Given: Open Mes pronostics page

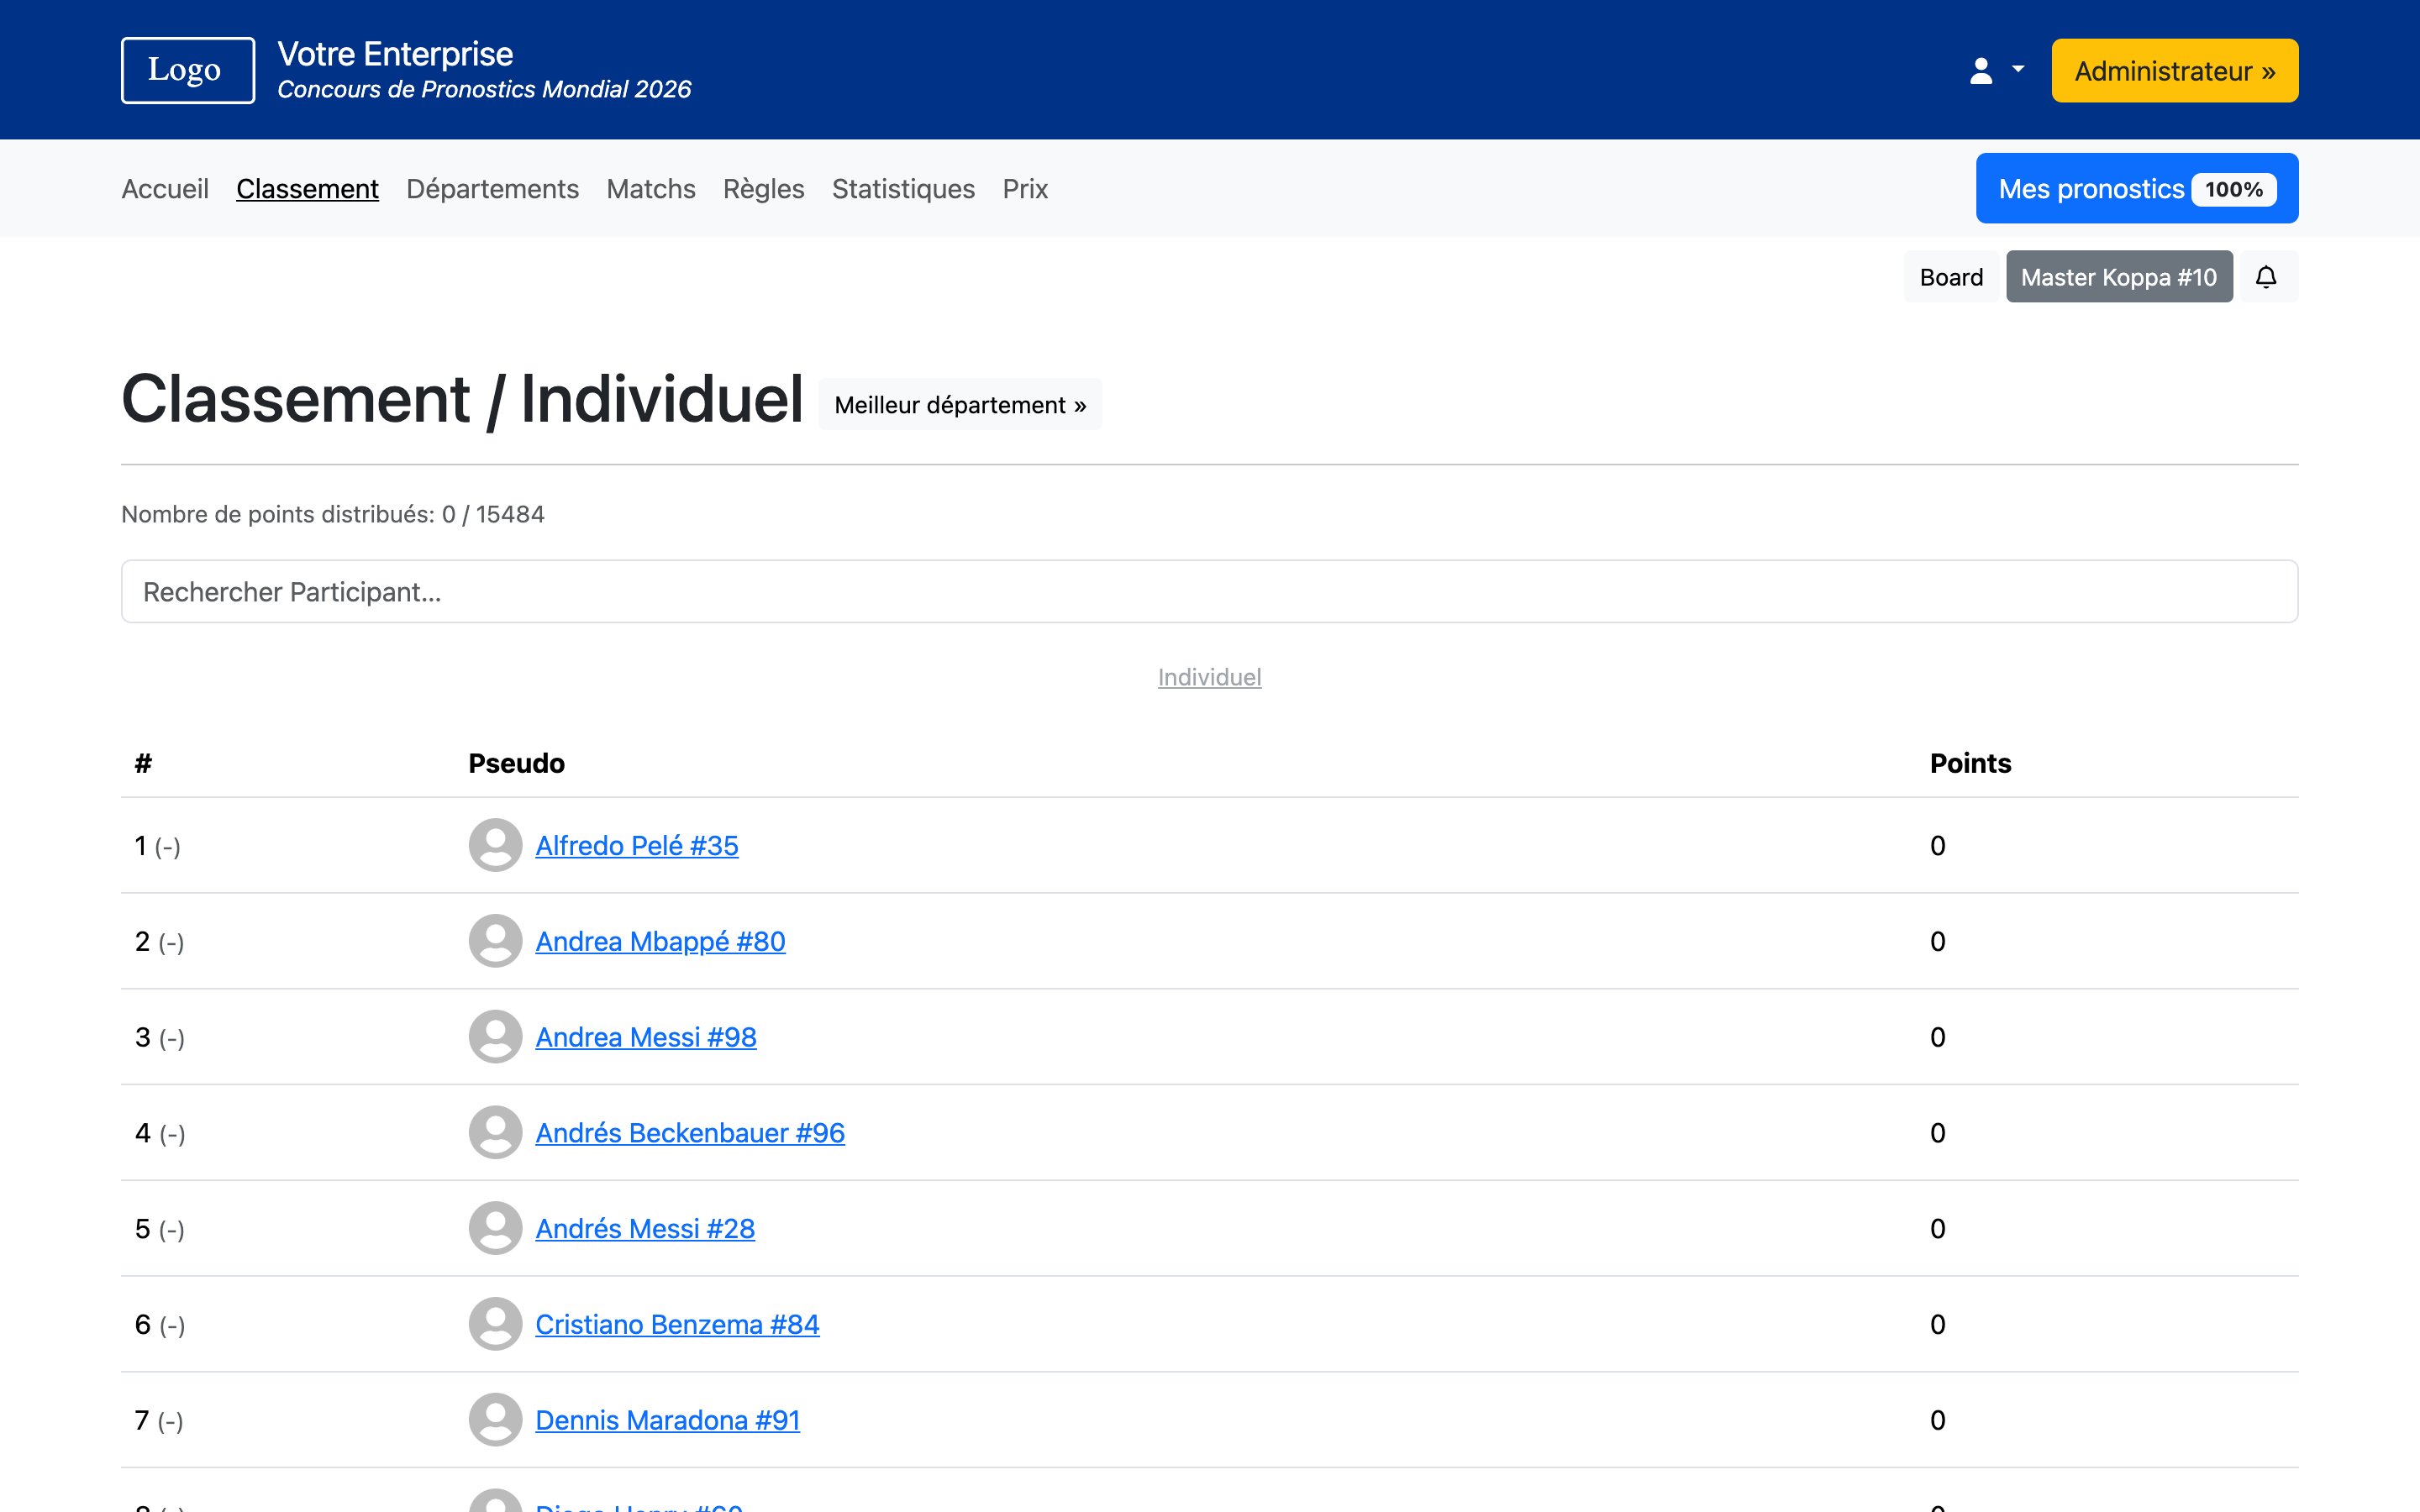Looking at the screenshot, I should click(x=2136, y=189).
